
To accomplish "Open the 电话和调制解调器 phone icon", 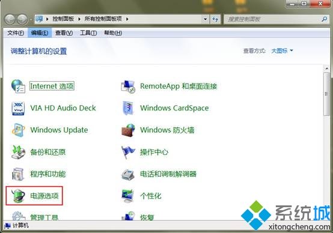I will coord(128,174).
